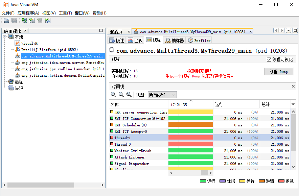Viewport: 299px width, 196px height.
Task: Click the Thread-1 red monitor timeline bar
Action: 191,138
